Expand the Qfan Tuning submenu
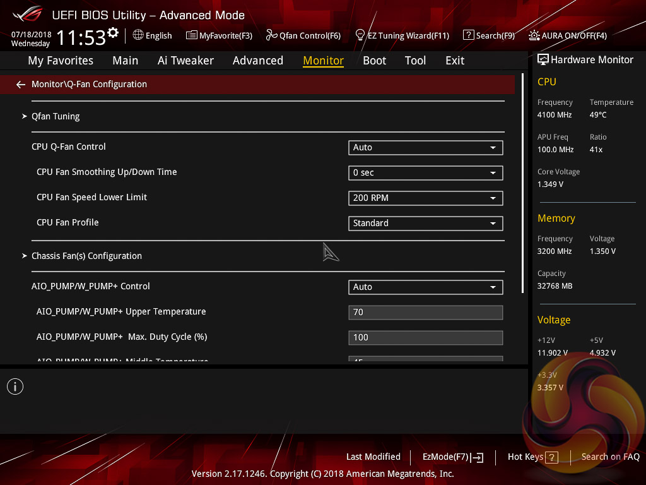646x485 pixels. 56,117
